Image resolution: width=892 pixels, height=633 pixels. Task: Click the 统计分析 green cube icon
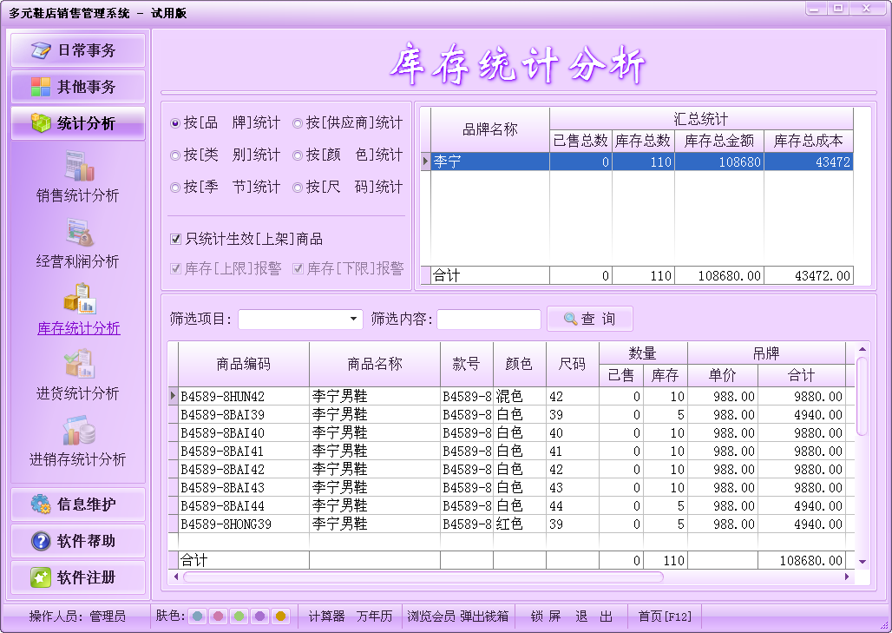tap(41, 122)
